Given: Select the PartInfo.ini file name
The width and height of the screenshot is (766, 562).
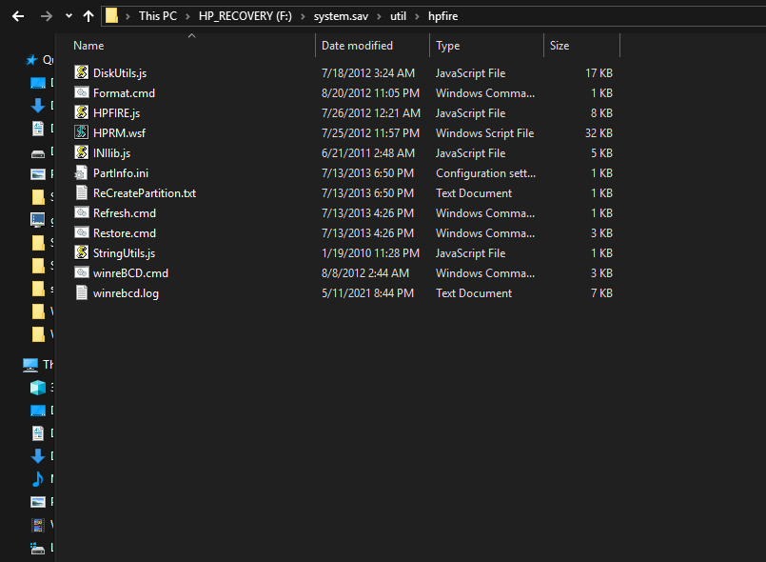Looking at the screenshot, I should pos(121,173).
